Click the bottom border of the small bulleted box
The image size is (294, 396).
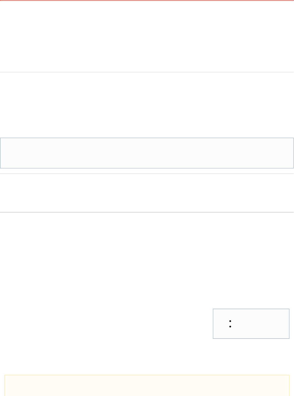click(x=251, y=338)
